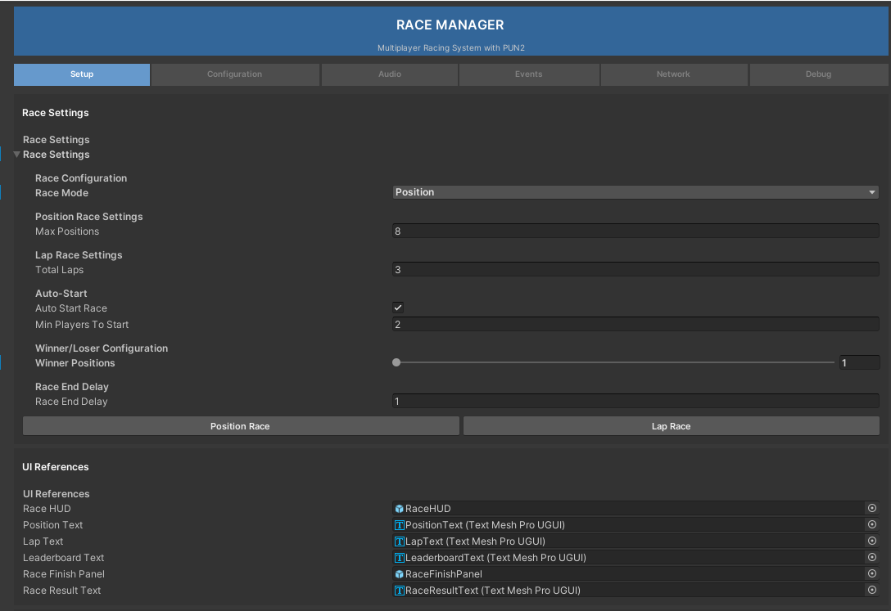The image size is (891, 611).
Task: Open the Audio tab
Action: pyautogui.click(x=390, y=74)
